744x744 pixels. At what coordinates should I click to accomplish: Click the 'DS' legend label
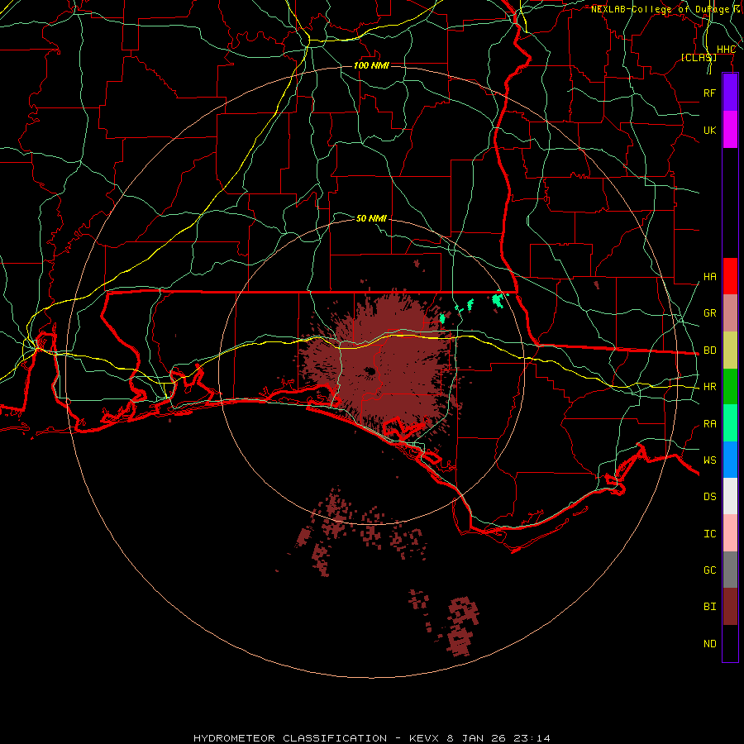click(709, 497)
